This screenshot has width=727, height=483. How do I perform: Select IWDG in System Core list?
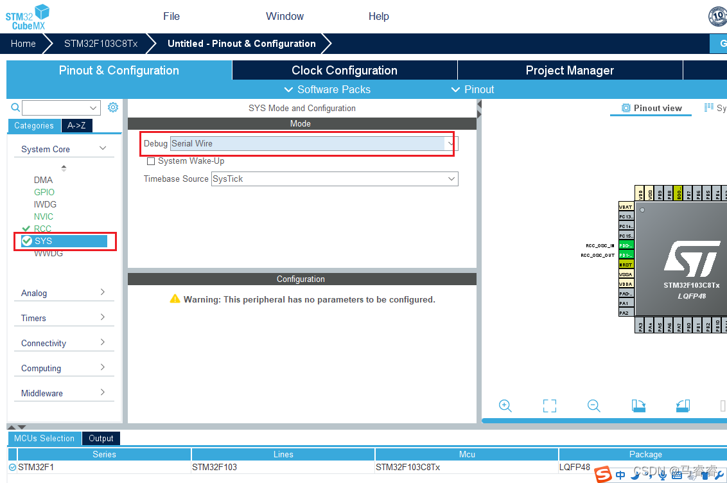click(45, 204)
